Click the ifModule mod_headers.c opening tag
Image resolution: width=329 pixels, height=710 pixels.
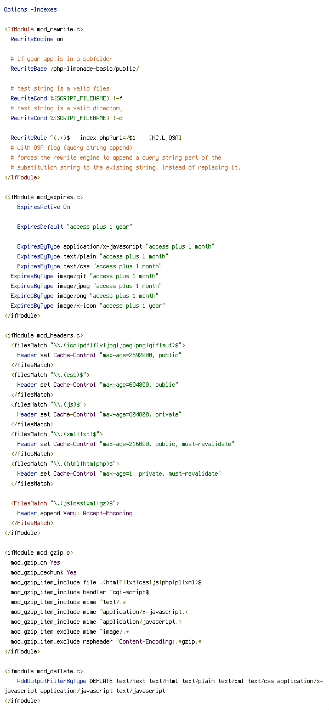(44, 335)
